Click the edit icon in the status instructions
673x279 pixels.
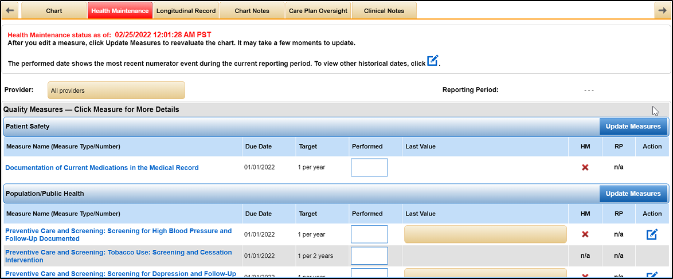click(433, 61)
